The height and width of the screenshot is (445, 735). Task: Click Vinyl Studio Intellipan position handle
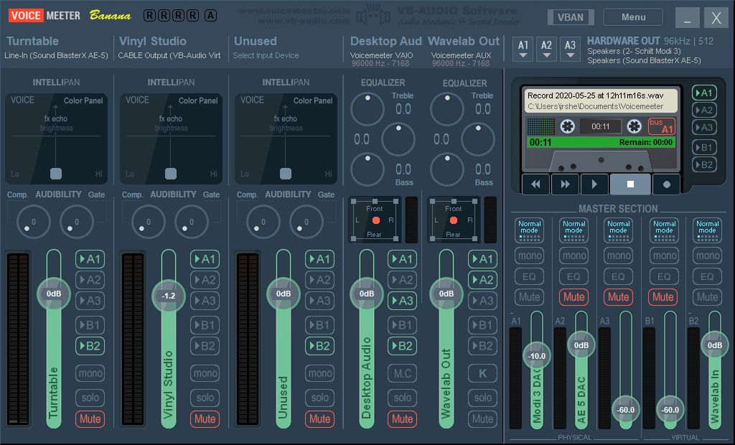pyautogui.click(x=171, y=174)
